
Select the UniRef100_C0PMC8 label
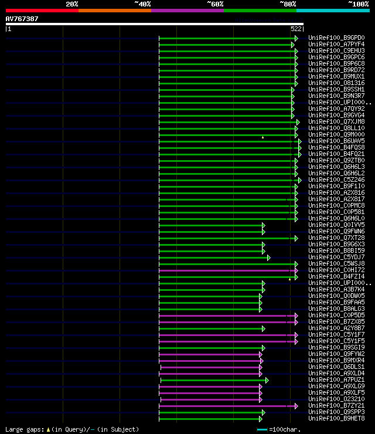336,205
